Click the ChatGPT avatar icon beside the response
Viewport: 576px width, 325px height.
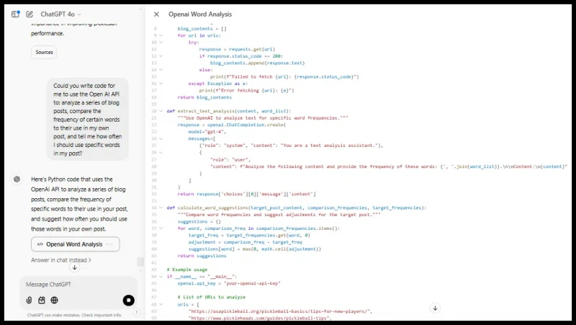pos(17,179)
